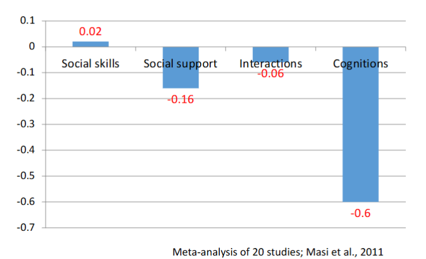Select the -0.4 y-axis tick label
This screenshot has width=426, height=259.
26,150
